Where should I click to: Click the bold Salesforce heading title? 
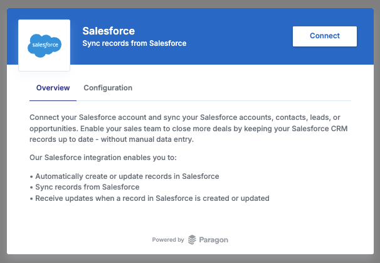tap(108, 31)
